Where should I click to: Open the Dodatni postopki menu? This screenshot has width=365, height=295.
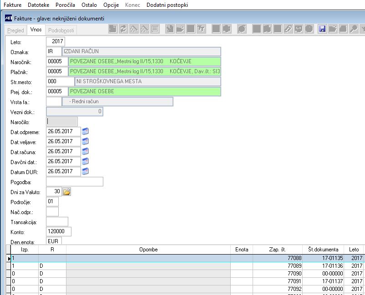(x=167, y=5)
